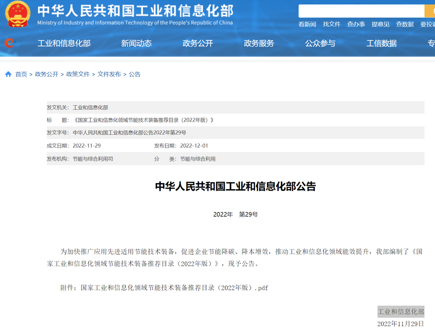
Task: Click the 找文件 quick link
Action: tap(332, 24)
